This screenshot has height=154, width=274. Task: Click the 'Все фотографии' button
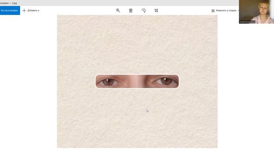point(10,10)
